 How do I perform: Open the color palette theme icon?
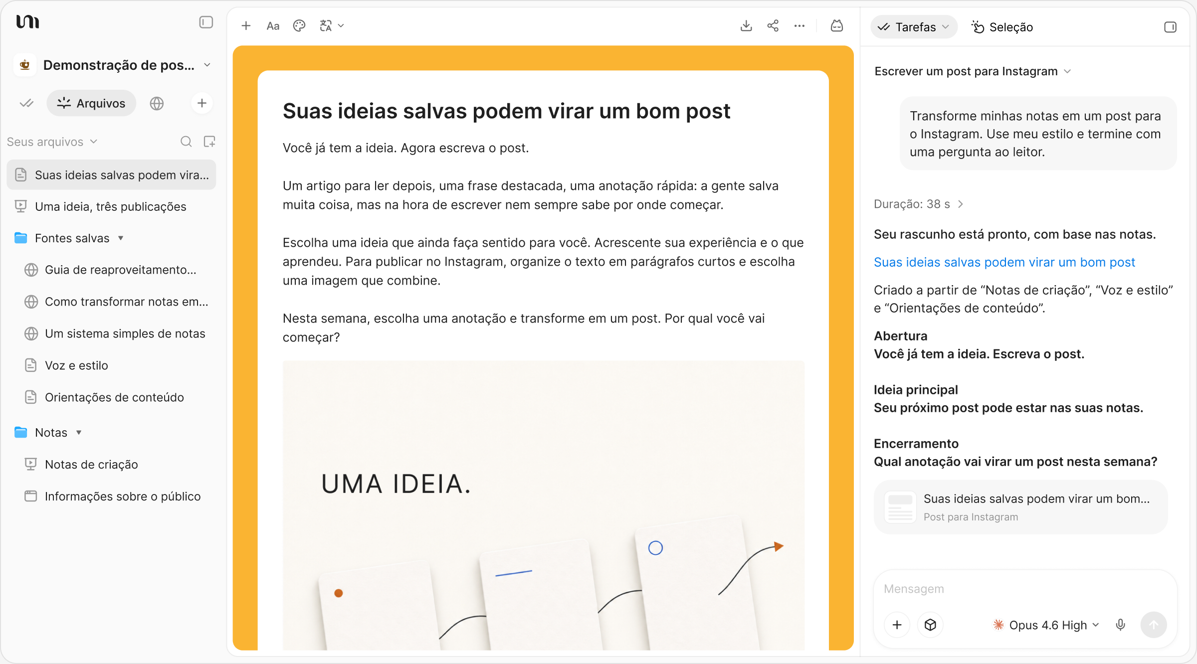click(x=299, y=26)
